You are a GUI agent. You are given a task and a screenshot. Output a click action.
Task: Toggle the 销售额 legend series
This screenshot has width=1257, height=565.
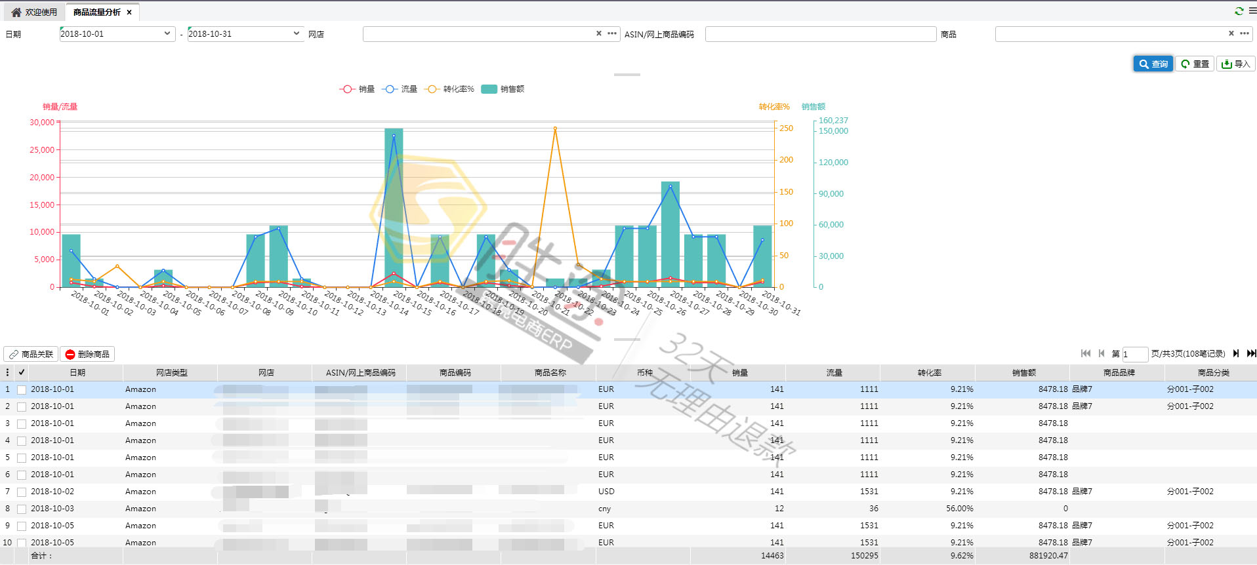[x=503, y=89]
